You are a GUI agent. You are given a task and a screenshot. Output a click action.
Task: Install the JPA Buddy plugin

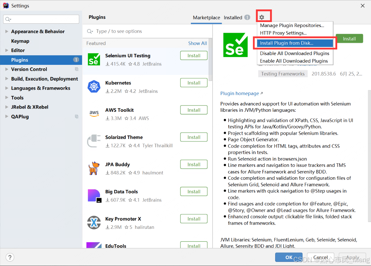(194, 165)
